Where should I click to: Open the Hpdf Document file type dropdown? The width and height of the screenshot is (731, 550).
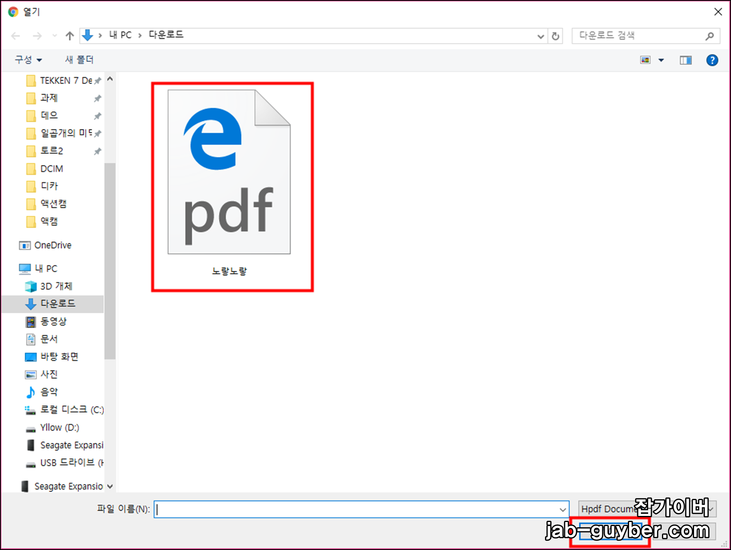click(x=647, y=509)
